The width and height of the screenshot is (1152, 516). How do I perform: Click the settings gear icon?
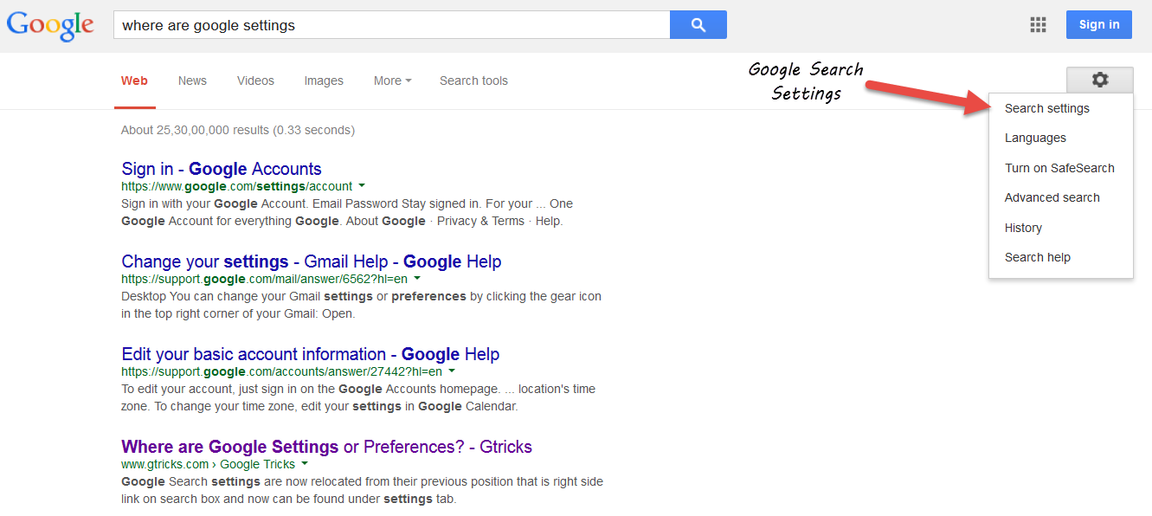point(1099,80)
